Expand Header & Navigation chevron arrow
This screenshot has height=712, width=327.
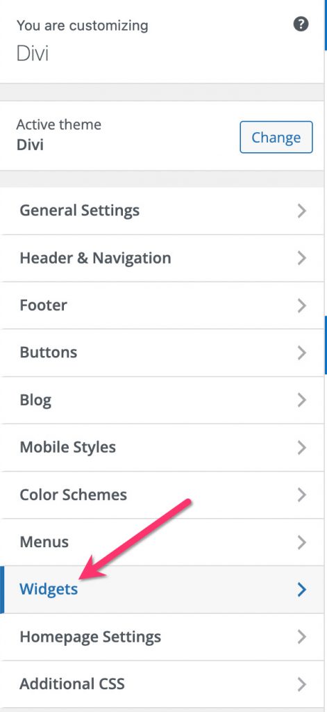pos(302,259)
